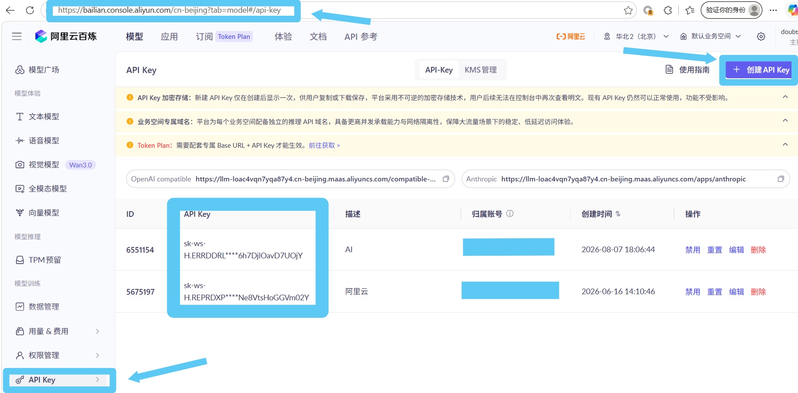Switch to the KMS 管理 tab
Viewport: 798px width, 393px height.
click(481, 70)
